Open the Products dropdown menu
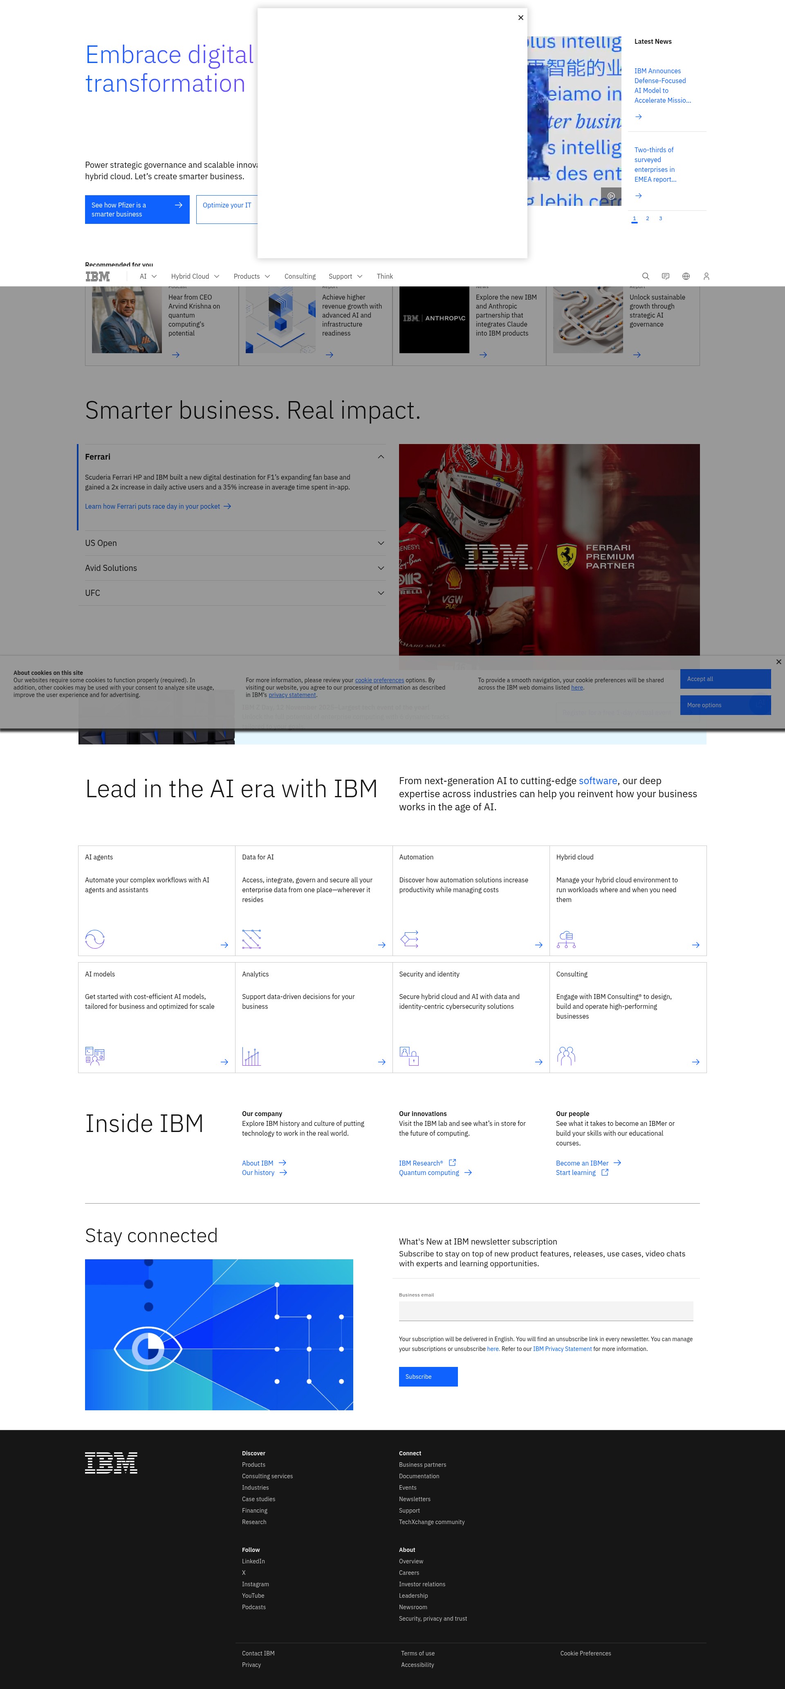 click(251, 276)
